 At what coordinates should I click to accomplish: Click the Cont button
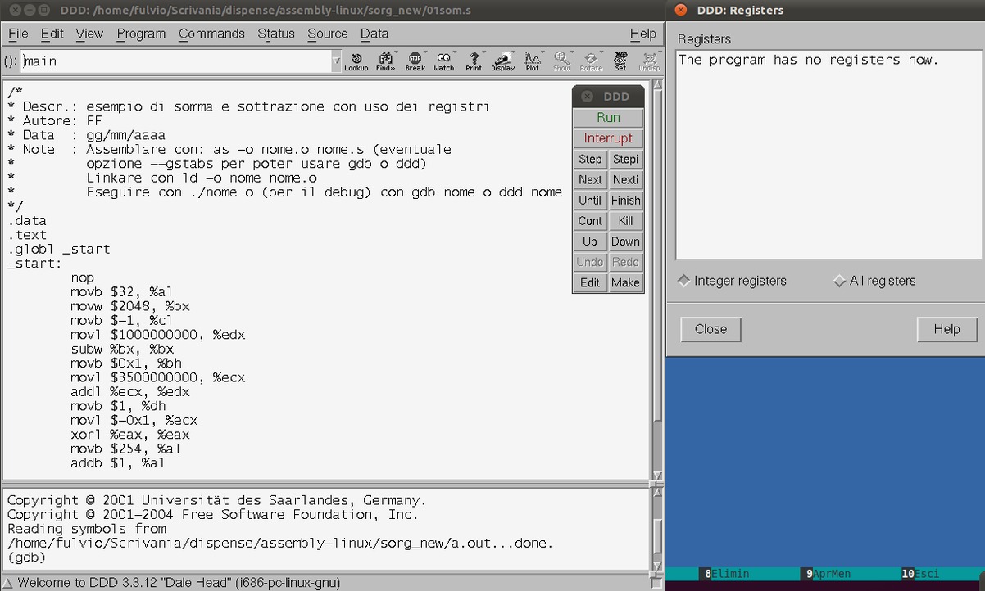(590, 221)
